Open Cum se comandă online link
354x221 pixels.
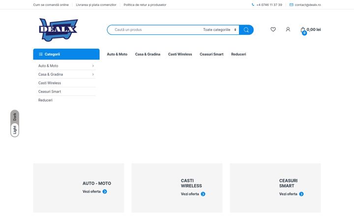[x=51, y=5]
